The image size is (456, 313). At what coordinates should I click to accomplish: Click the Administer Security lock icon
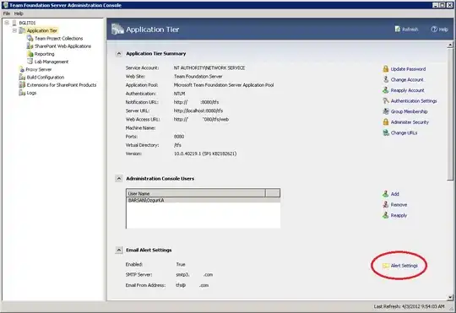click(386, 122)
